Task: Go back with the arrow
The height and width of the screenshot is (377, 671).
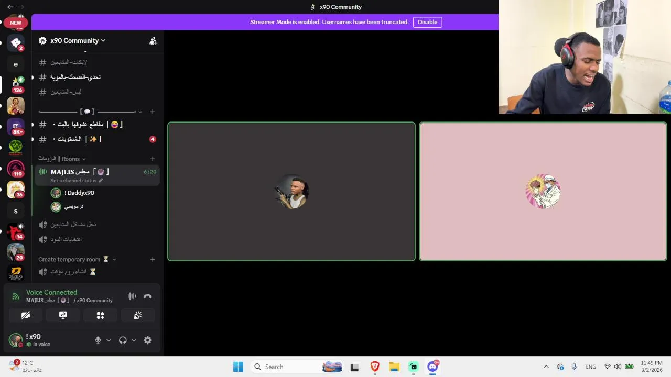Action: pos(10,7)
